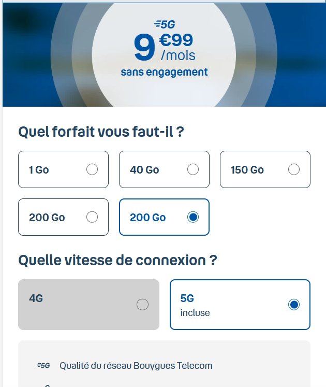Image resolution: width=326 pixels, height=387 pixels.
Task: Select the unchecked 200 Go radio button
Action: pyautogui.click(x=92, y=217)
